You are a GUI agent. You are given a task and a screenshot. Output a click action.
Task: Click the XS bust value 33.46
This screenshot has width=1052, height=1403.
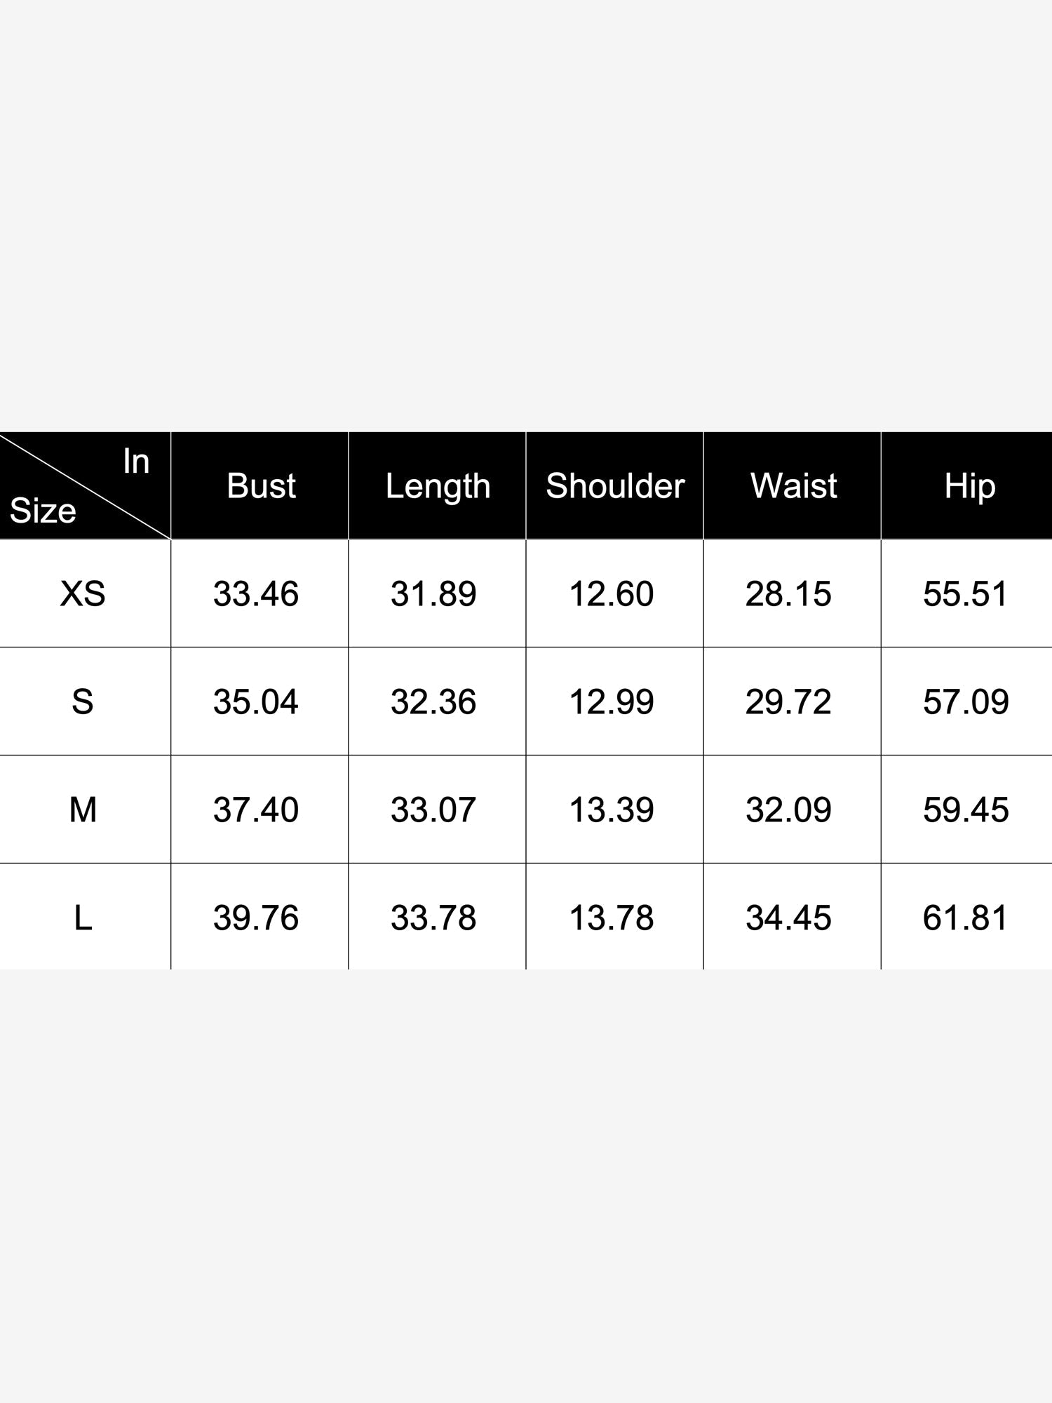(x=256, y=593)
